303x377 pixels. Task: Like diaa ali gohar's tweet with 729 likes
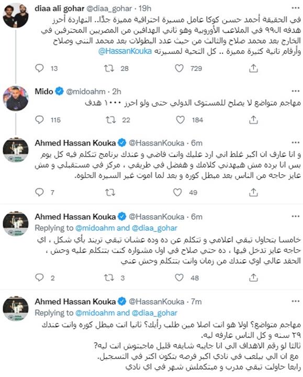click(179, 69)
